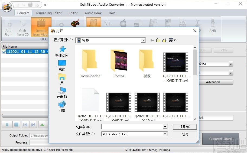This screenshot has height=153, width=247.
Task: Skip to next track button
Action: coord(33,125)
